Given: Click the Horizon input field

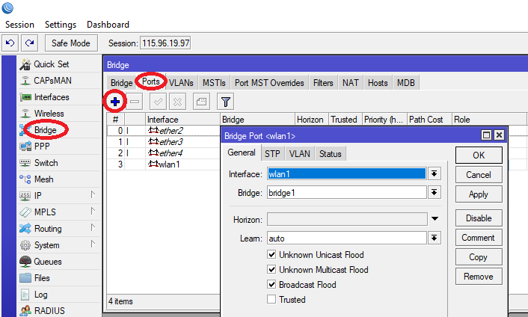Looking at the screenshot, I should point(347,219).
